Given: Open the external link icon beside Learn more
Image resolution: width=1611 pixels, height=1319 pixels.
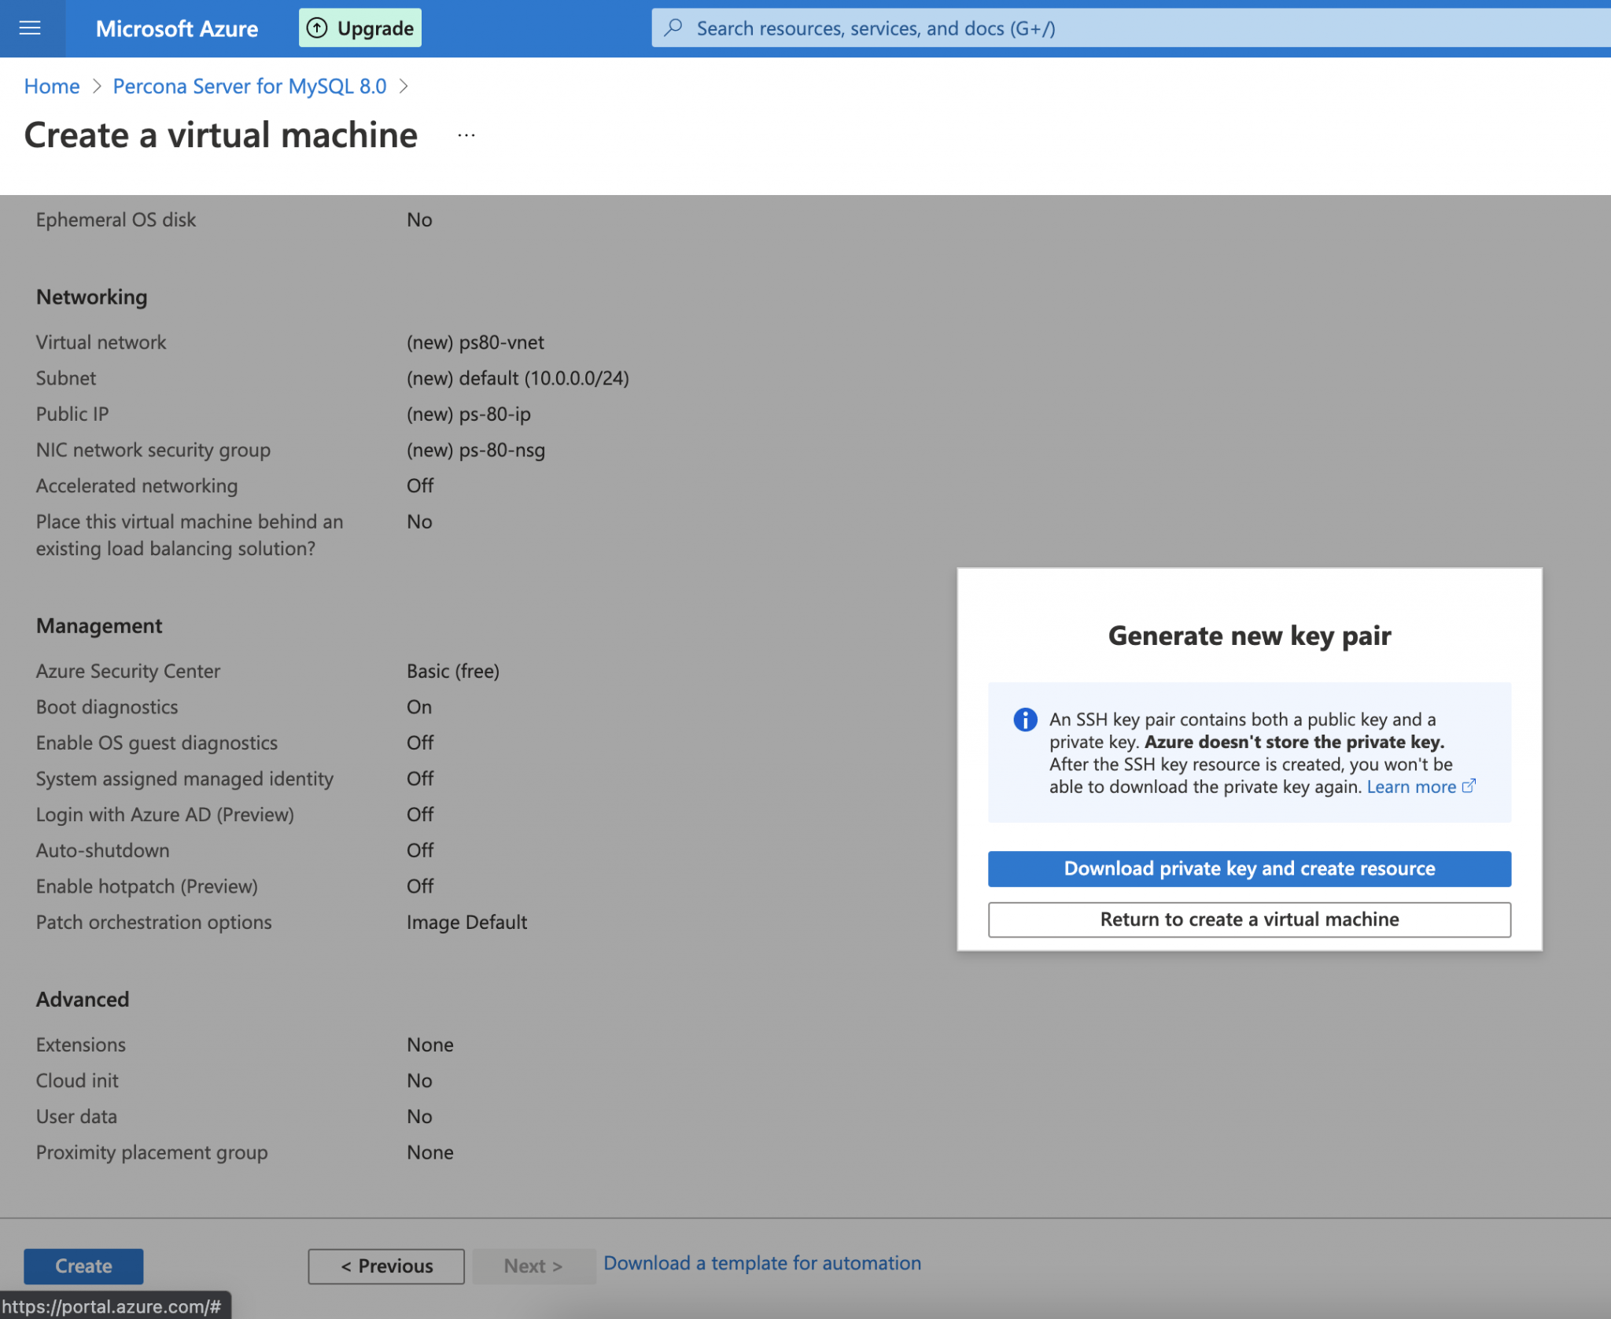Looking at the screenshot, I should [1469, 785].
